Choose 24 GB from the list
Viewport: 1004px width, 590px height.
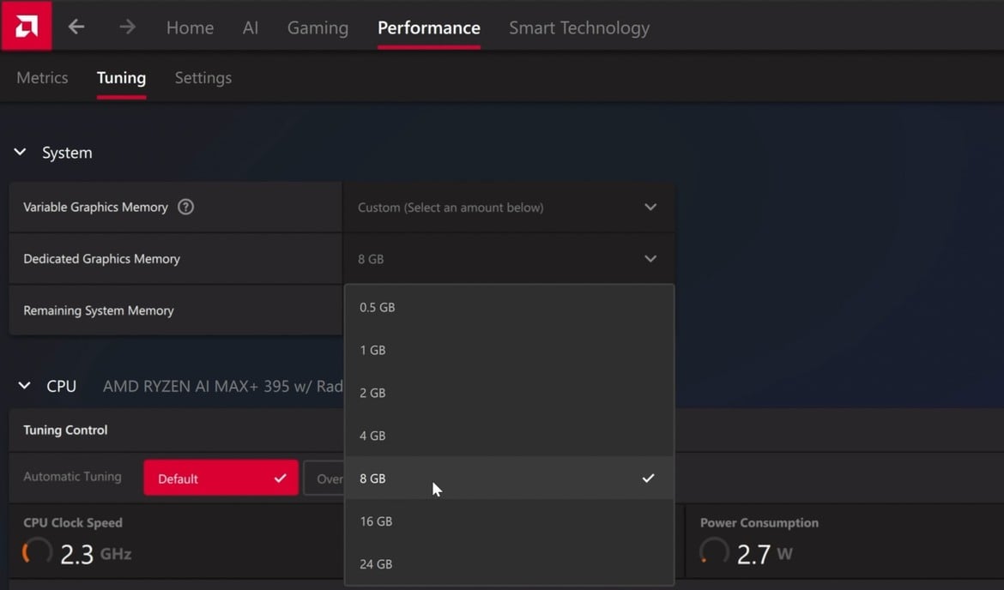click(509, 563)
